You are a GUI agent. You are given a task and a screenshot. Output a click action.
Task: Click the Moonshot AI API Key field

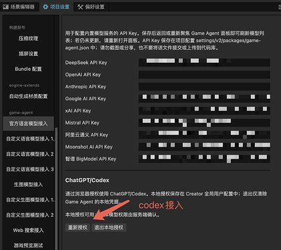(204, 147)
